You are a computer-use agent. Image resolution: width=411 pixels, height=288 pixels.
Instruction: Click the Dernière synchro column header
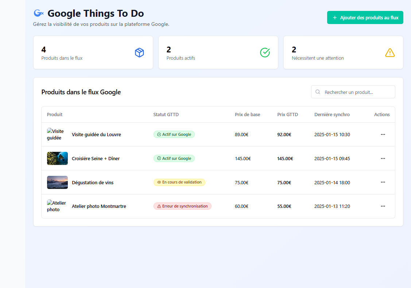[332, 114]
